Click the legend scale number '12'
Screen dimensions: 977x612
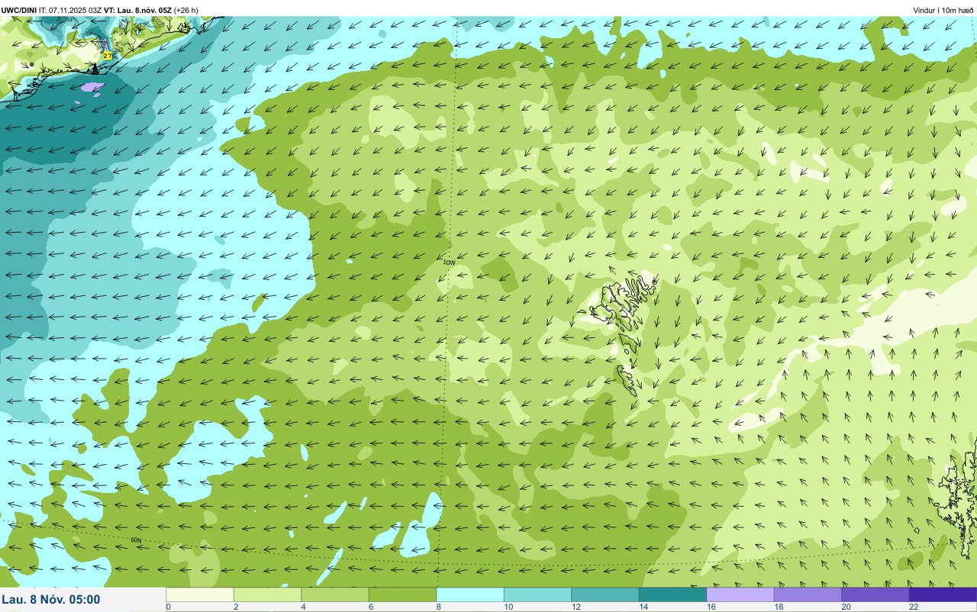[575, 607]
